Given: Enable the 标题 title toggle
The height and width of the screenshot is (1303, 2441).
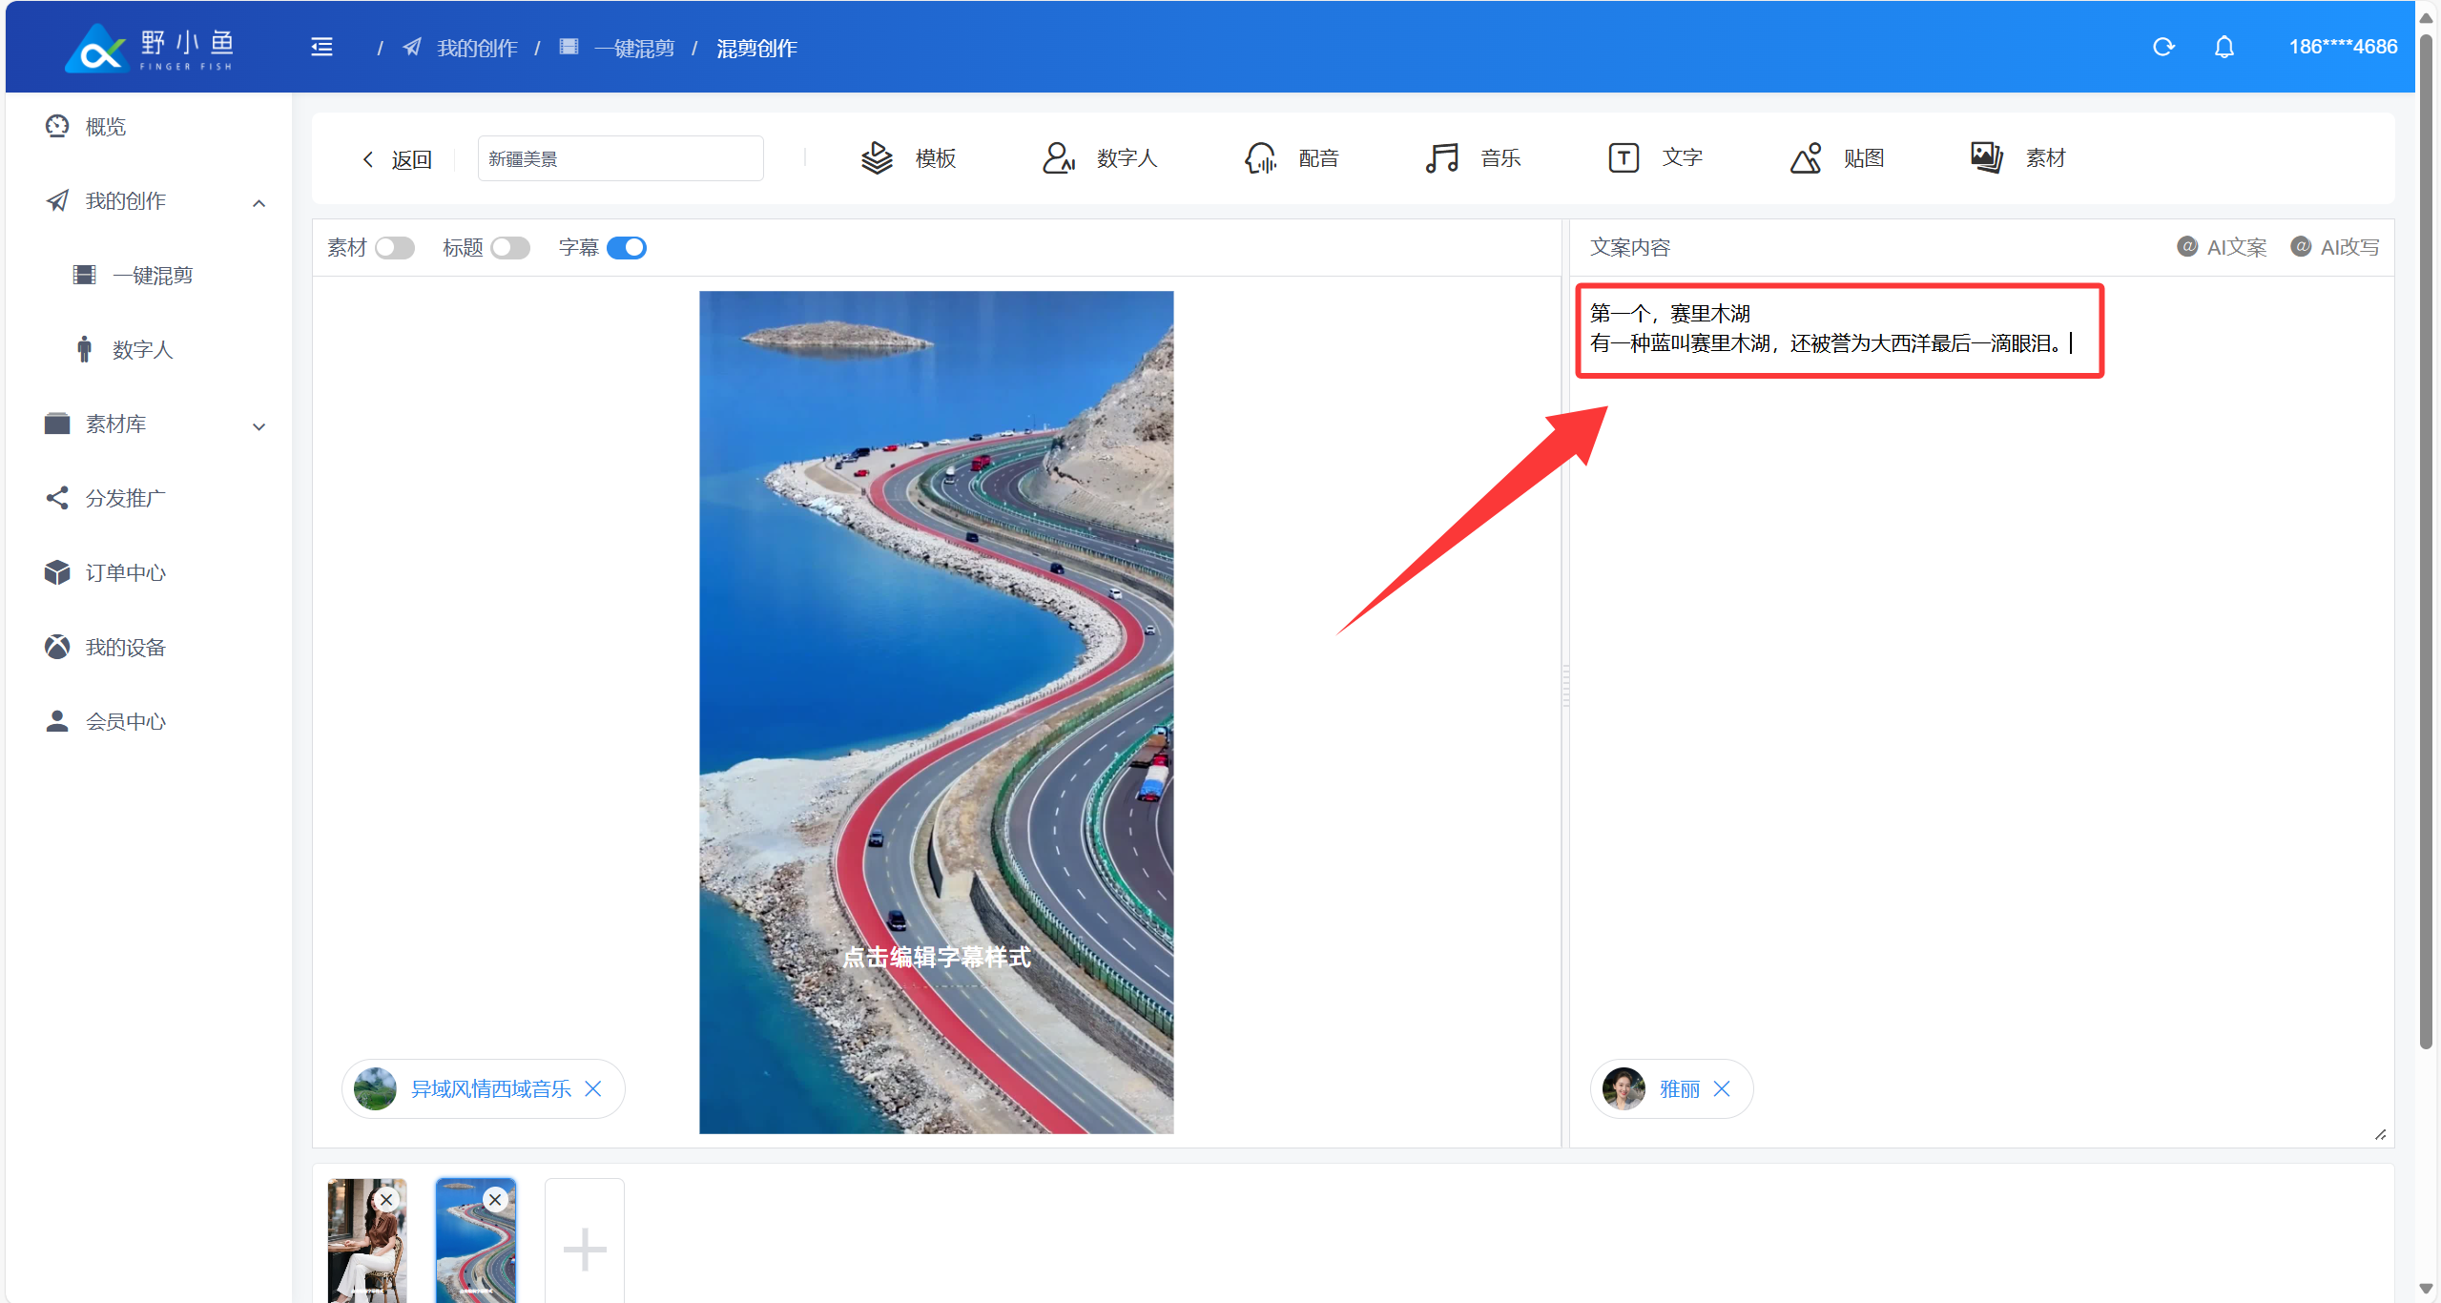Looking at the screenshot, I should pyautogui.click(x=510, y=248).
